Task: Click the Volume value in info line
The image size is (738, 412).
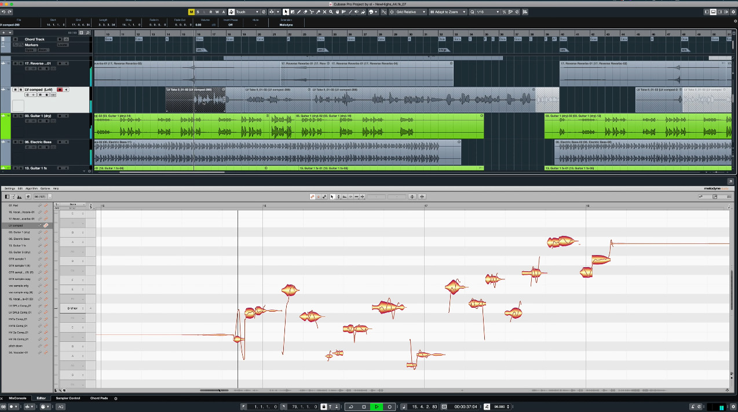Action: 198,25
